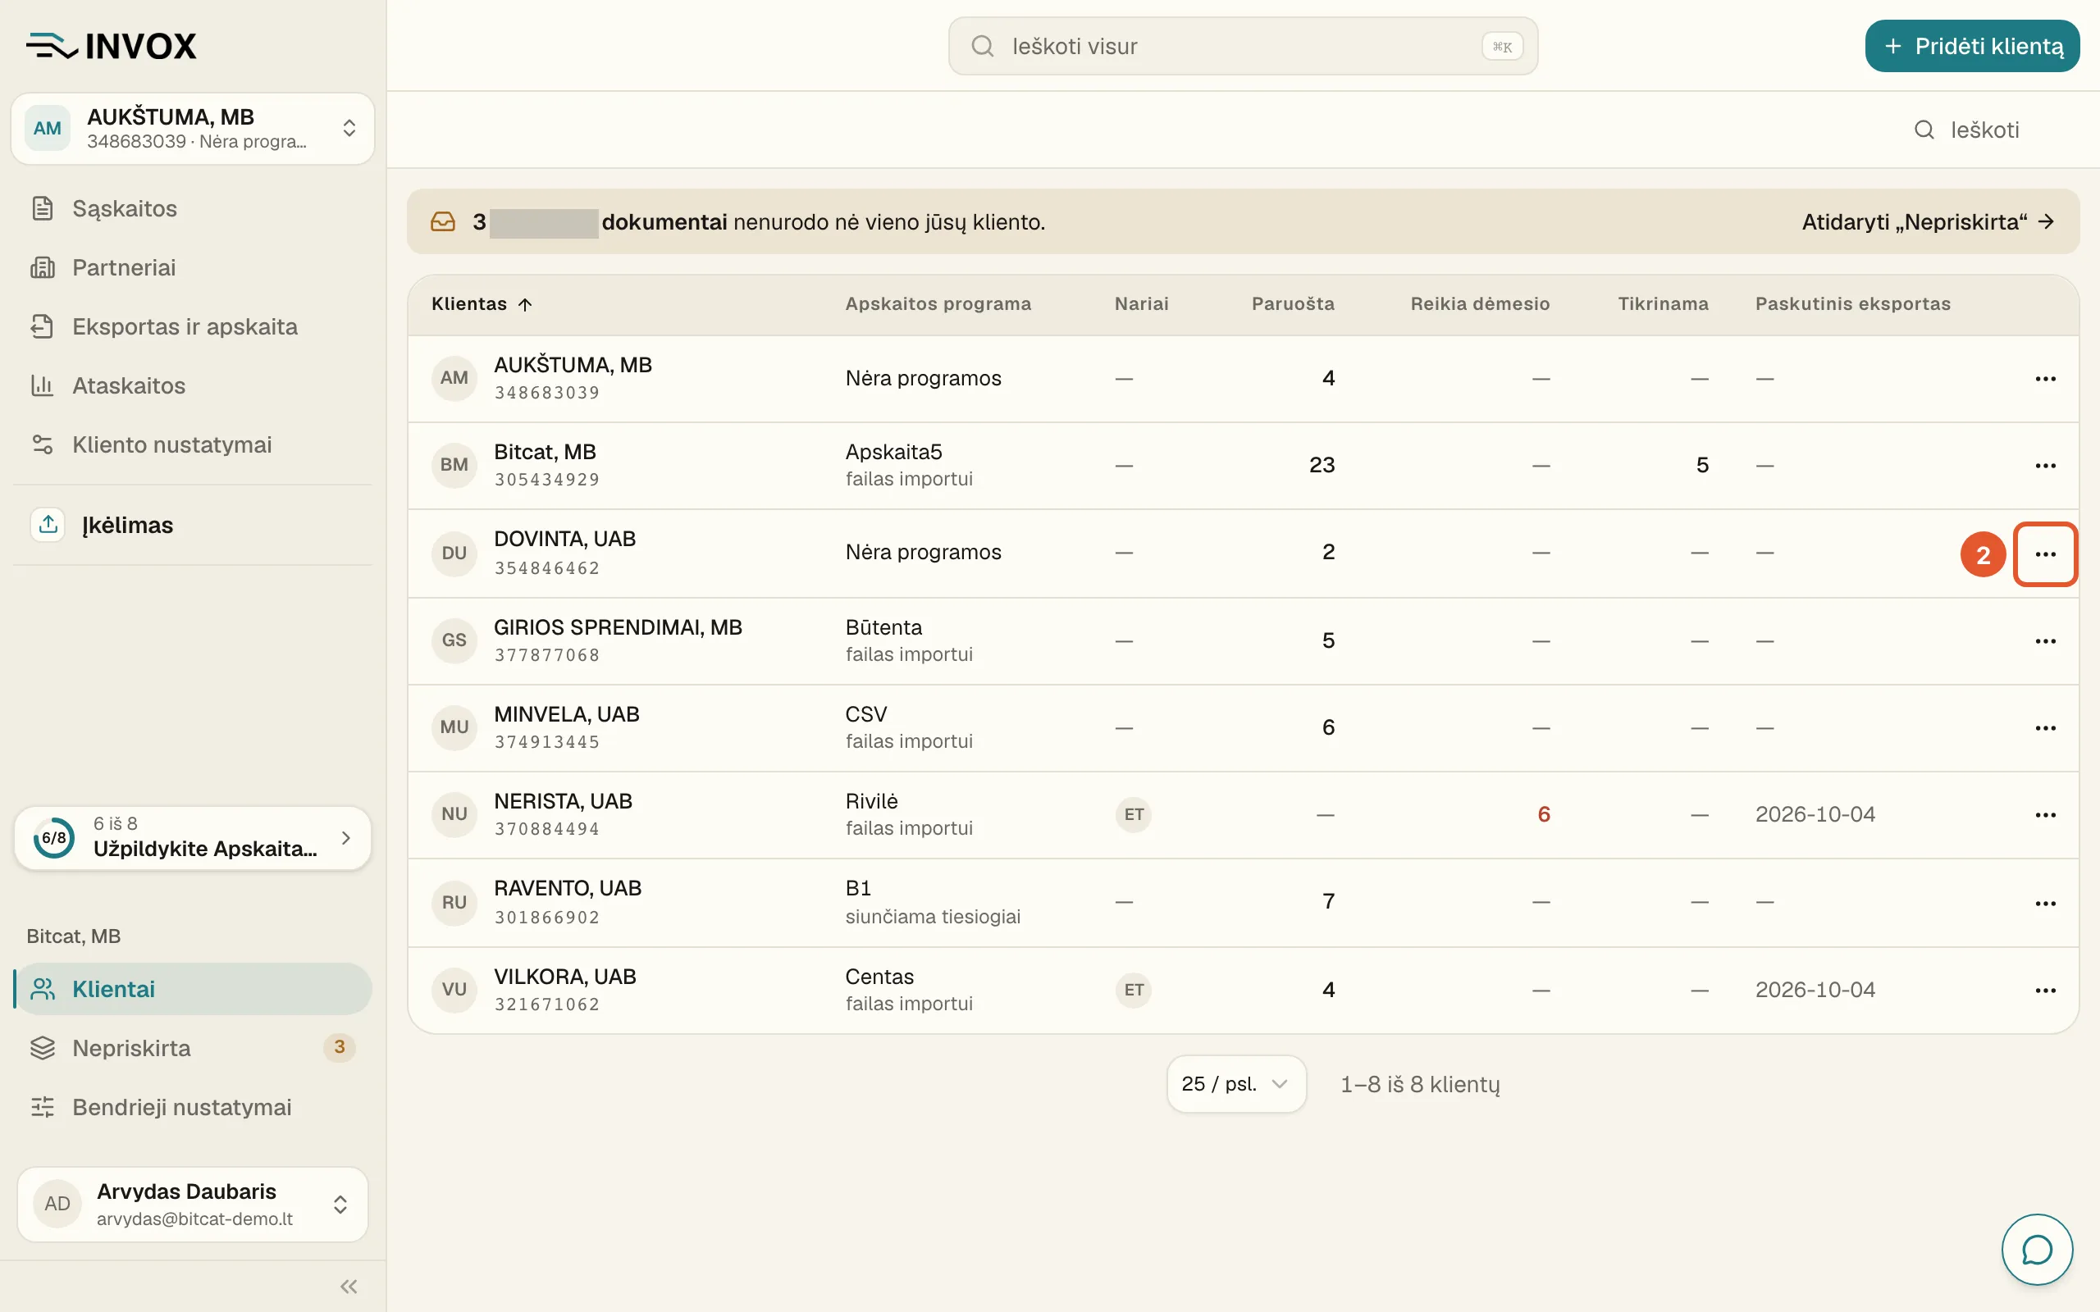Click the magnifier icon in global search
2100x1312 pixels.
point(982,46)
